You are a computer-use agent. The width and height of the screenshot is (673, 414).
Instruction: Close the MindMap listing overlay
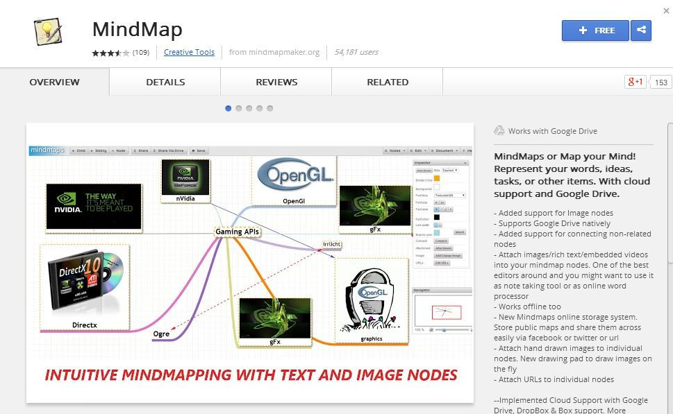click(666, 10)
